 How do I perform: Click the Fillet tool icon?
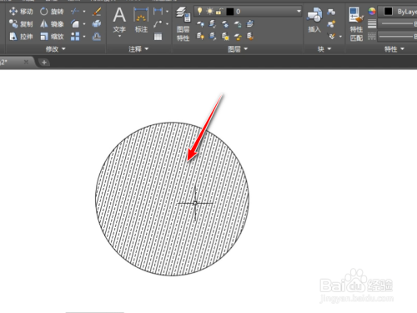[x=75, y=24]
